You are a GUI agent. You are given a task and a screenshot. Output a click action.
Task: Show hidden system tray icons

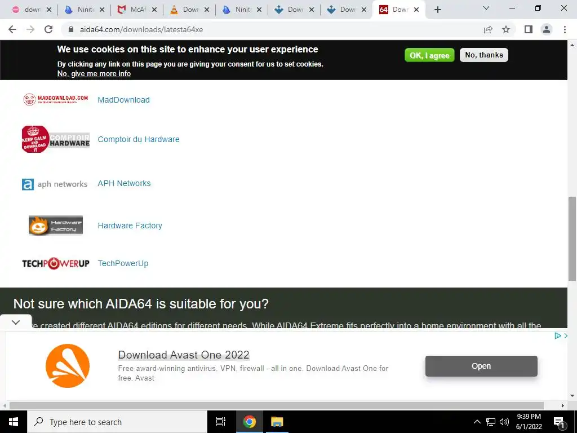(477, 422)
